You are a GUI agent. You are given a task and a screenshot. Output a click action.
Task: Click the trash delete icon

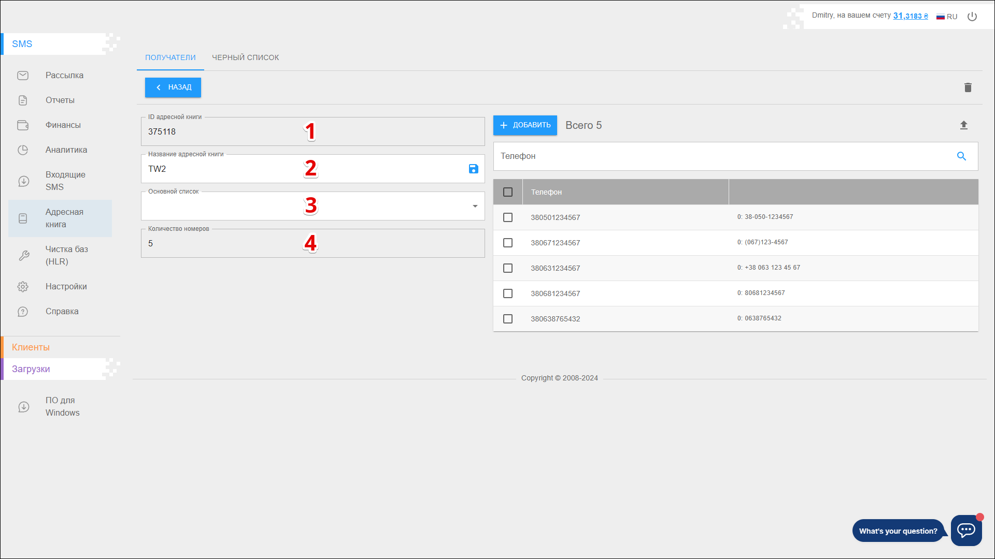pyautogui.click(x=968, y=87)
